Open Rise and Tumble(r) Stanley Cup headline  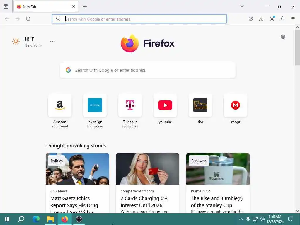click(217, 202)
